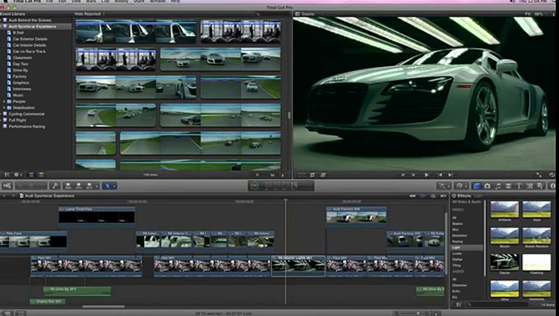
Task: Expand the People folder
Action: point(4,101)
